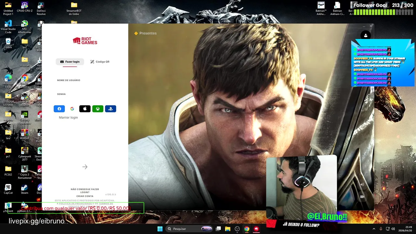Viewport: 416px width, 234px height.
Task: Open the pc1 desktop folder
Action: tap(8, 153)
